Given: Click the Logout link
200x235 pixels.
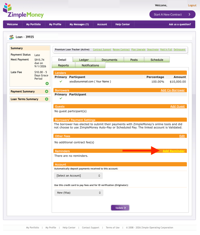Looking at the screenshot, I should (192, 5).
